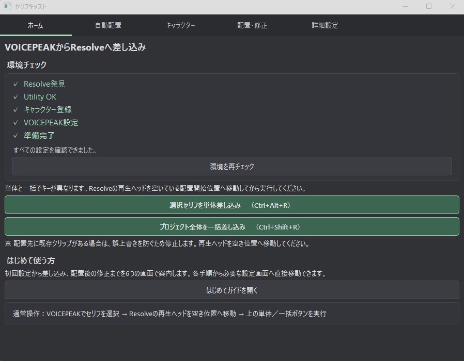
Task: Click the checkmark beside 準備完了
Action: pyautogui.click(x=16, y=136)
